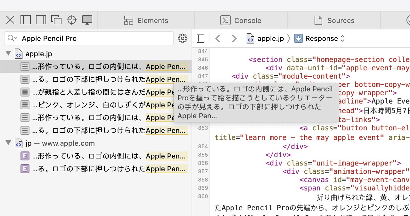The width and height of the screenshot is (410, 216).
Task: Switch to the Console tab
Action: click(x=241, y=20)
